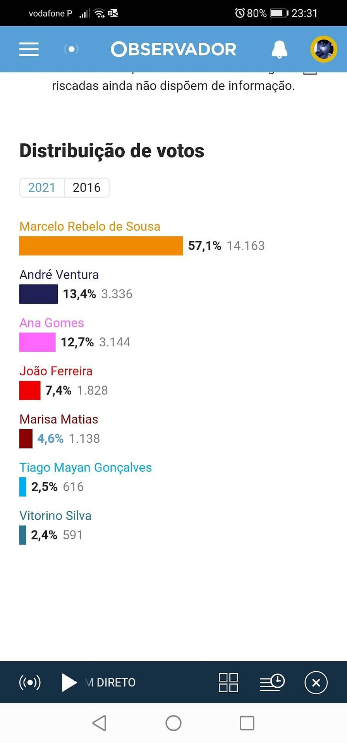
Task: Tap the Android home button
Action: (173, 723)
